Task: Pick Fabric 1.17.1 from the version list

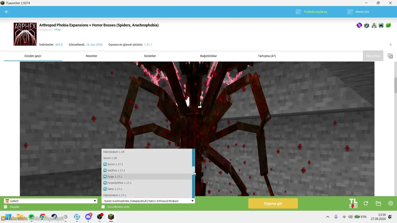Action: pos(147,189)
